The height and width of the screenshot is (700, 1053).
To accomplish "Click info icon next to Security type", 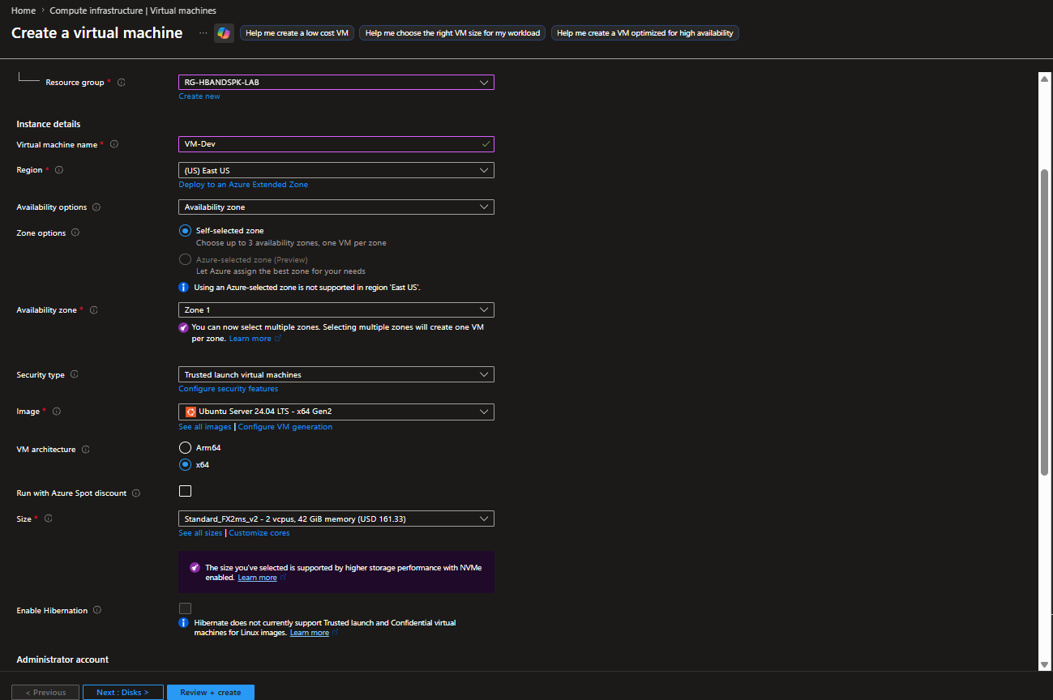I will click(75, 375).
